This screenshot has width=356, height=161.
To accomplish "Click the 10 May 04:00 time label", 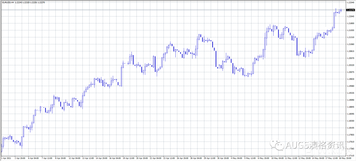I will [x=277, y=158].
